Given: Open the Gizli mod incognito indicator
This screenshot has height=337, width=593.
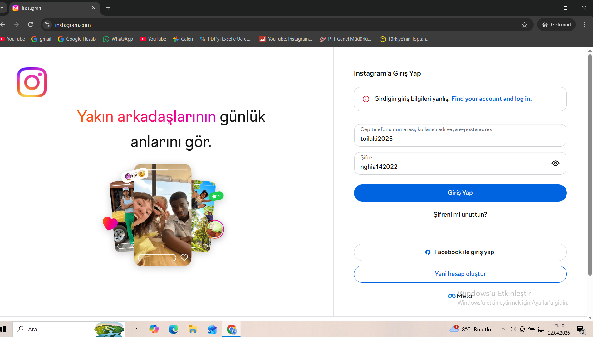Looking at the screenshot, I should (x=556, y=25).
